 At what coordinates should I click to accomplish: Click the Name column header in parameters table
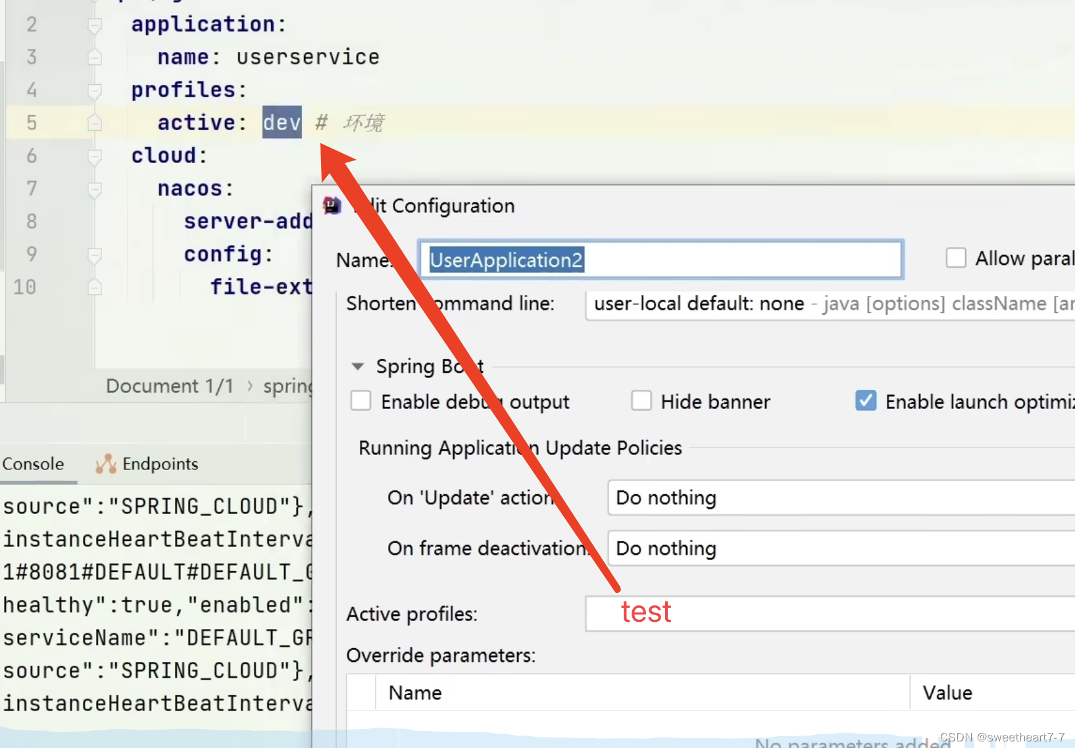(x=415, y=693)
